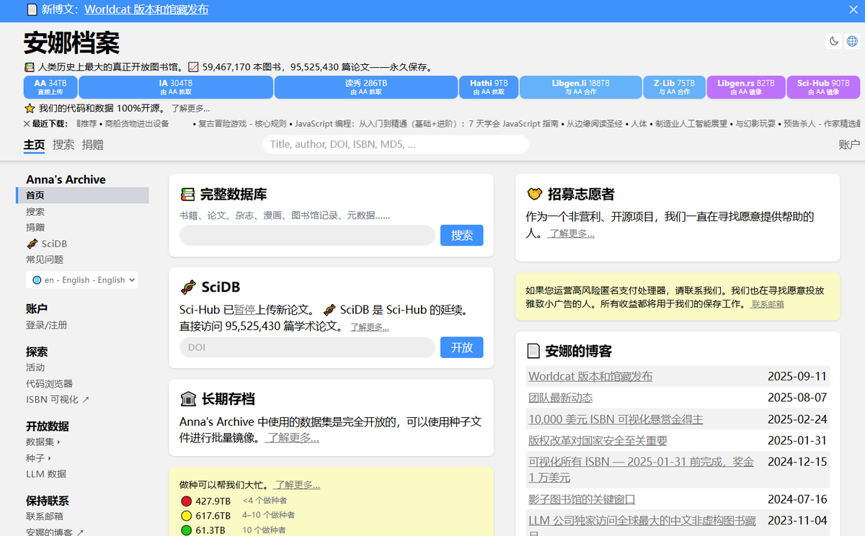The image size is (865, 536).
Task: Open 活动 in the sidebar
Action: pyautogui.click(x=35, y=367)
